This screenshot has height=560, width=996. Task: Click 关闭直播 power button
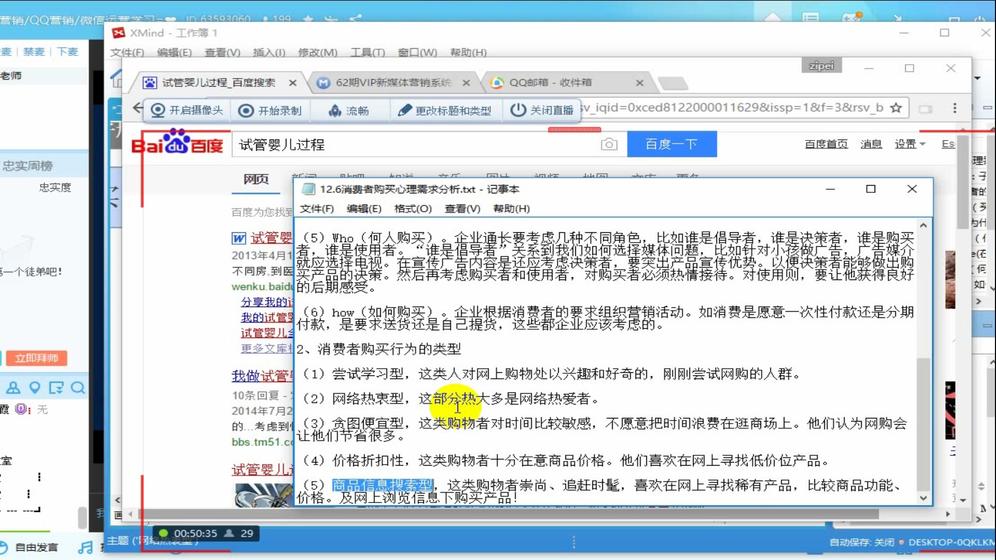(542, 110)
